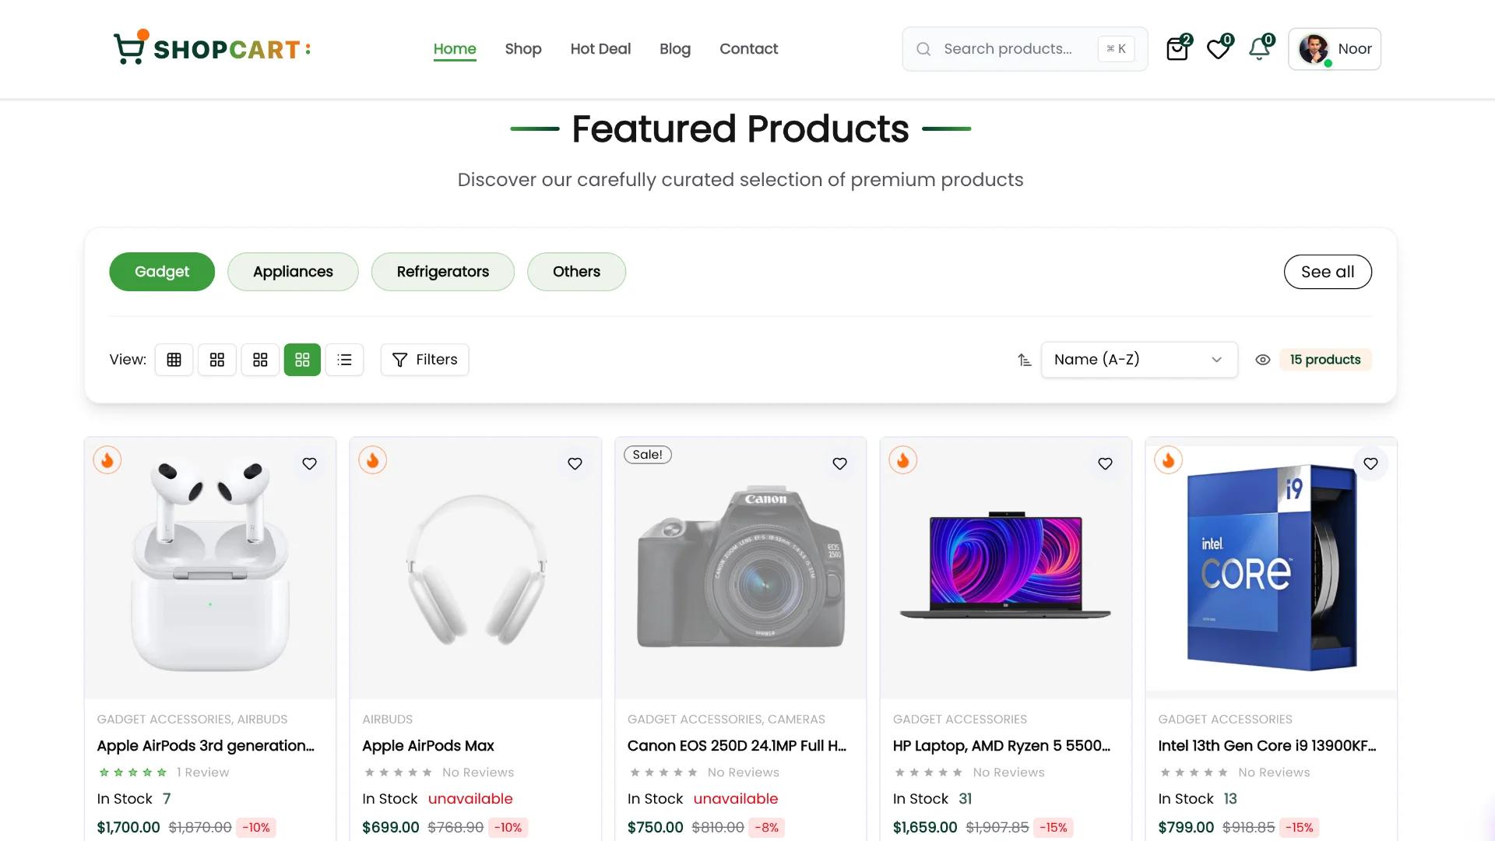Switch to list view layout

344,360
